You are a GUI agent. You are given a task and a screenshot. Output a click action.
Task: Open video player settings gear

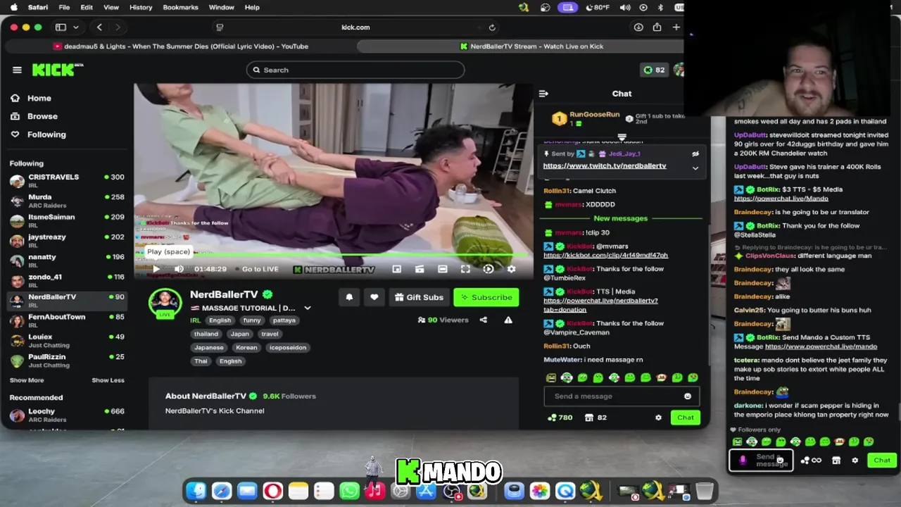click(x=511, y=269)
